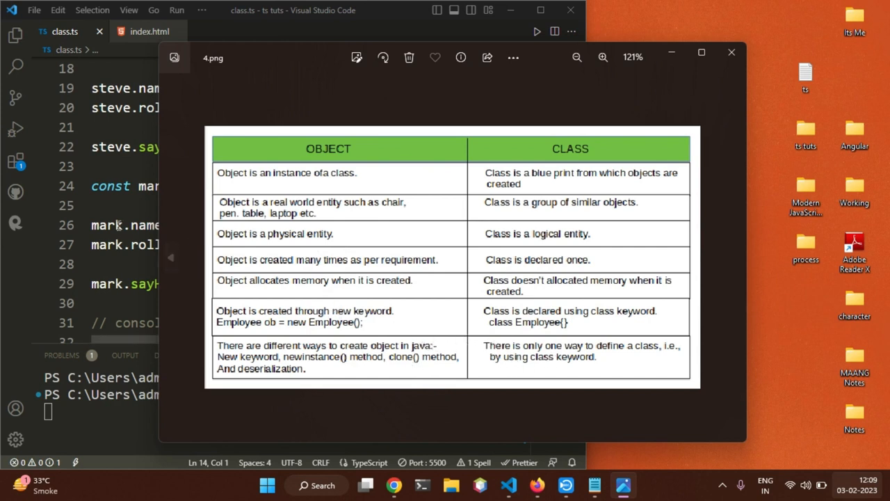Open Run and Debug view in VS Code
The width and height of the screenshot is (890, 501).
point(15,129)
